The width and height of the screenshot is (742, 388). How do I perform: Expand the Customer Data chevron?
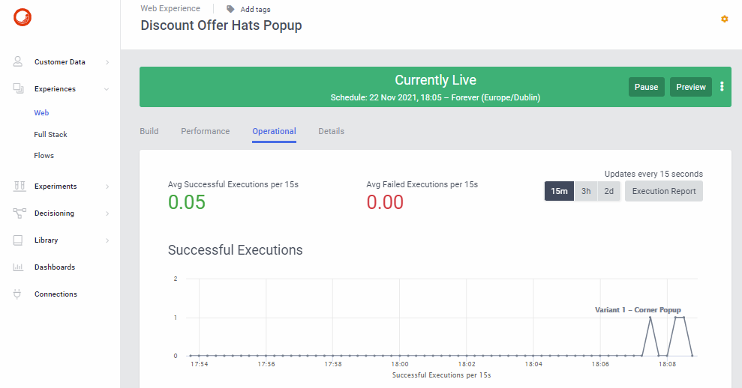107,62
